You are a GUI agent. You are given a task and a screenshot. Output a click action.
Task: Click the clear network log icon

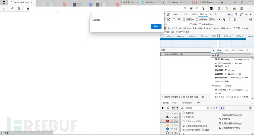(169, 19)
